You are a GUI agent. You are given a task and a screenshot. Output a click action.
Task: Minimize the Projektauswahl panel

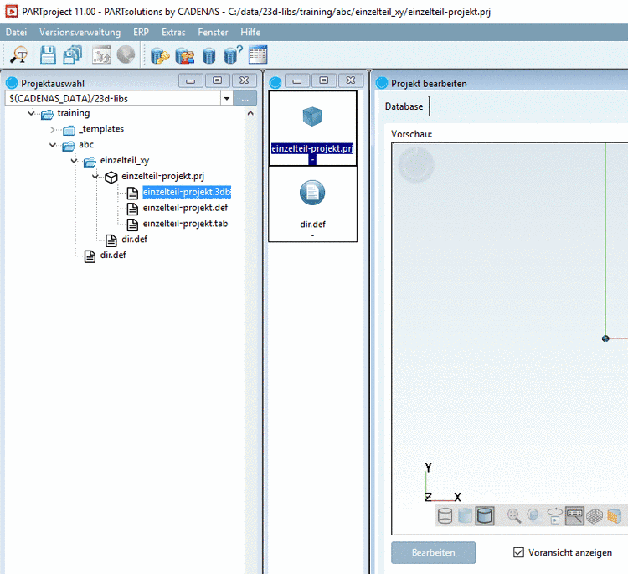tap(191, 81)
